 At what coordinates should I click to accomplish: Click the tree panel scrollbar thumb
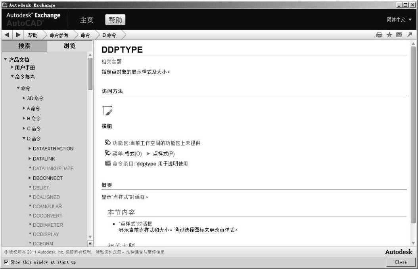click(90, 74)
